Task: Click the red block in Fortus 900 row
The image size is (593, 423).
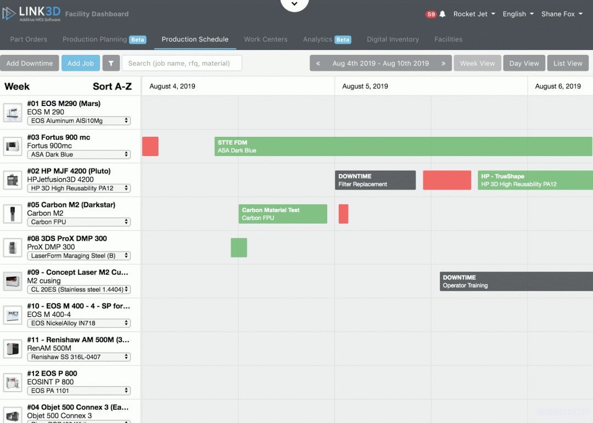Action: pos(150,147)
